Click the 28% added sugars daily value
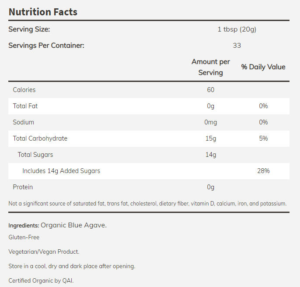Viewport: 300px width, 287px height. (263, 171)
